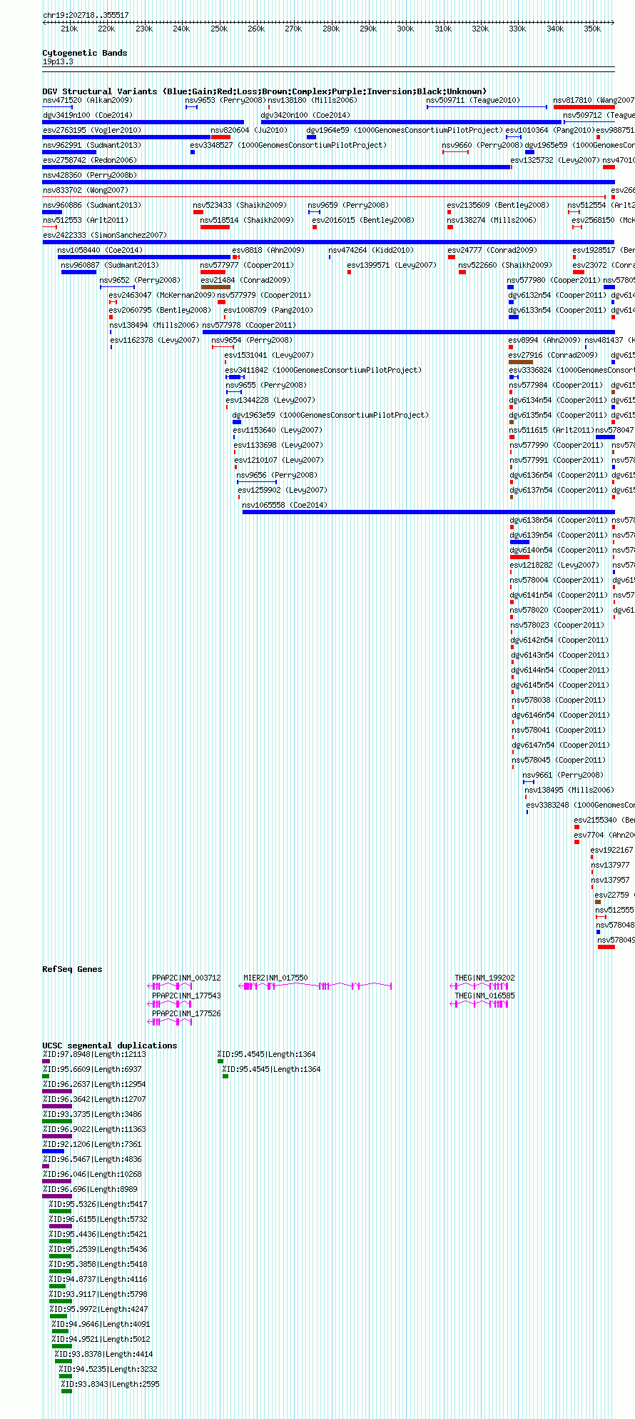Click the dgv3419n100 (Coe2014) label

pyautogui.click(x=88, y=115)
